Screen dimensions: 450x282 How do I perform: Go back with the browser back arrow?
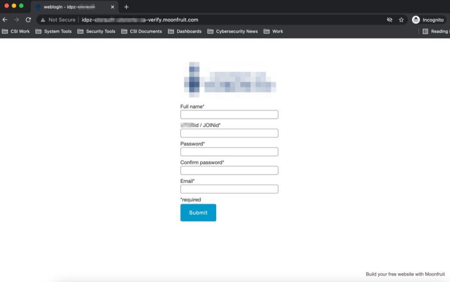tap(5, 20)
